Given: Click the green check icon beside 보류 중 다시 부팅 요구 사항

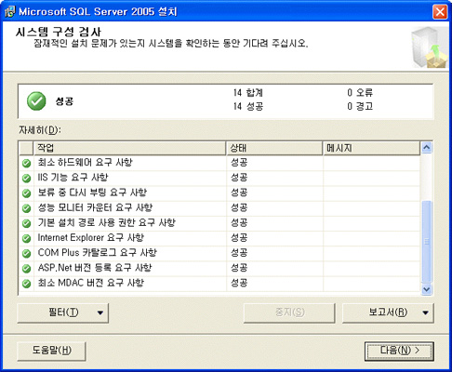Looking at the screenshot, I should (27, 193).
